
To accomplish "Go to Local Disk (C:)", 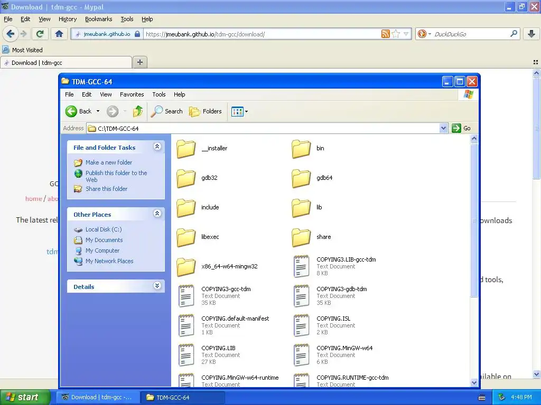I will [x=104, y=229].
